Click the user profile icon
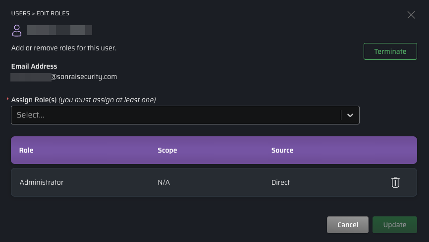This screenshot has width=429, height=242. click(x=17, y=30)
